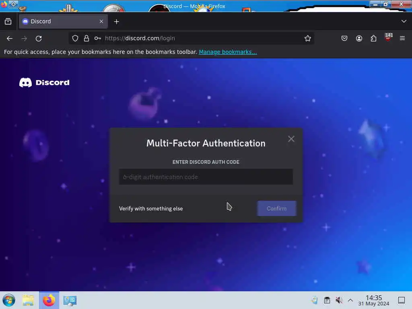Open the Manage bookmarks link
Screen dimensions: 412x309
(x=228, y=52)
